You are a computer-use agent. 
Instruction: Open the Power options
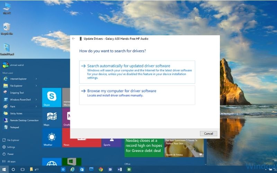(8, 154)
